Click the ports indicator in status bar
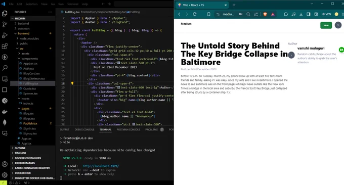The image size is (344, 185). tap(27, 183)
